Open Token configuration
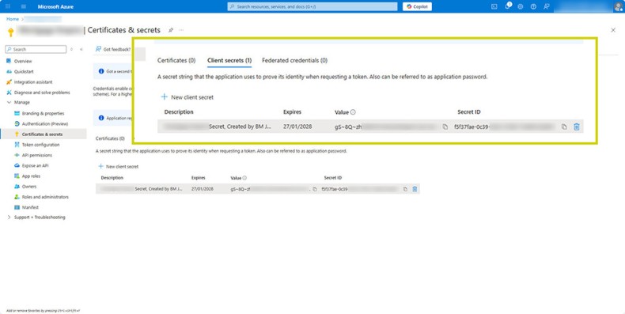The image size is (625, 314). (40, 145)
